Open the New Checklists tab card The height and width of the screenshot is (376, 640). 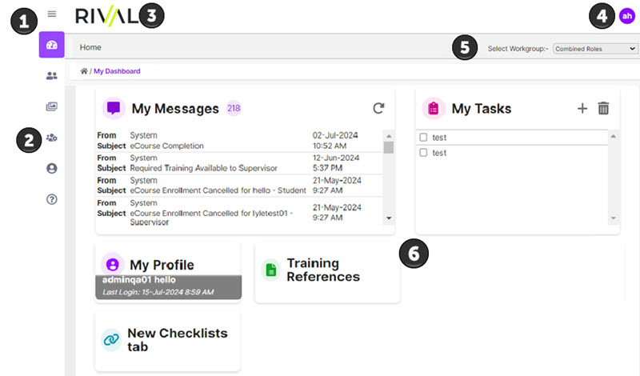click(x=168, y=341)
